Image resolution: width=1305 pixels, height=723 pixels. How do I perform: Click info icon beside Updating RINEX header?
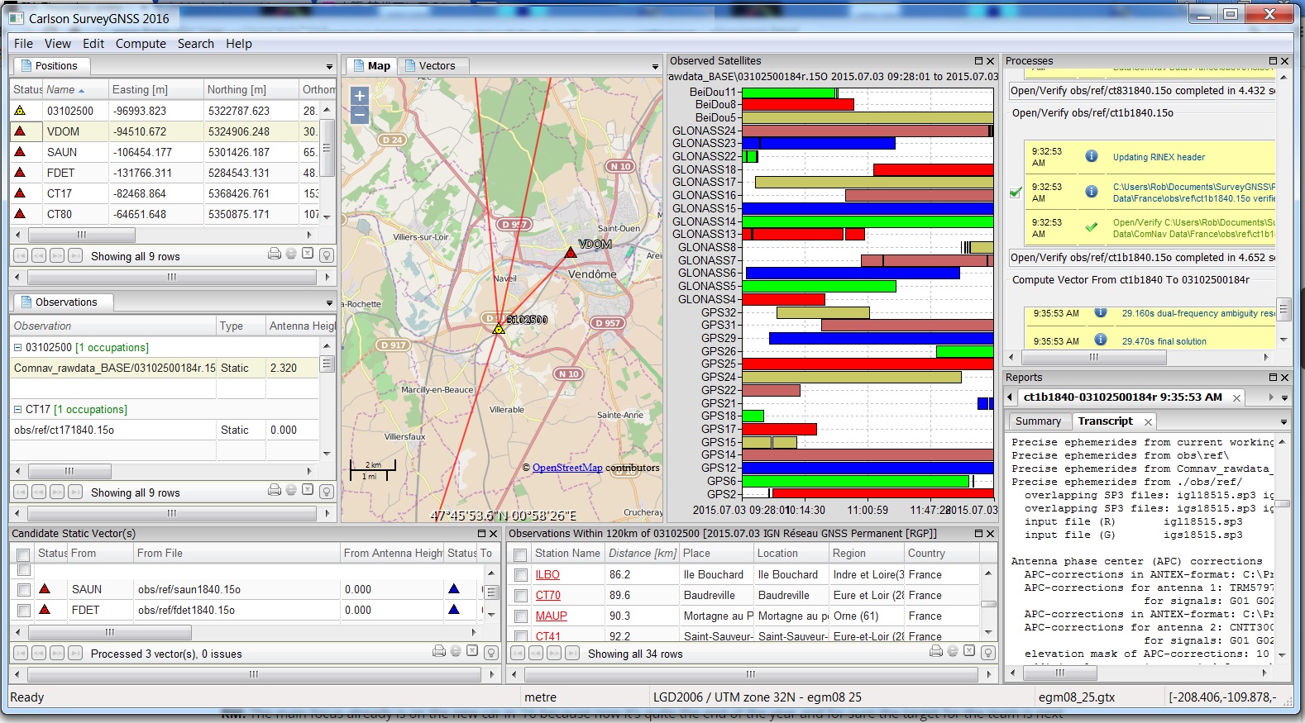tap(1092, 156)
